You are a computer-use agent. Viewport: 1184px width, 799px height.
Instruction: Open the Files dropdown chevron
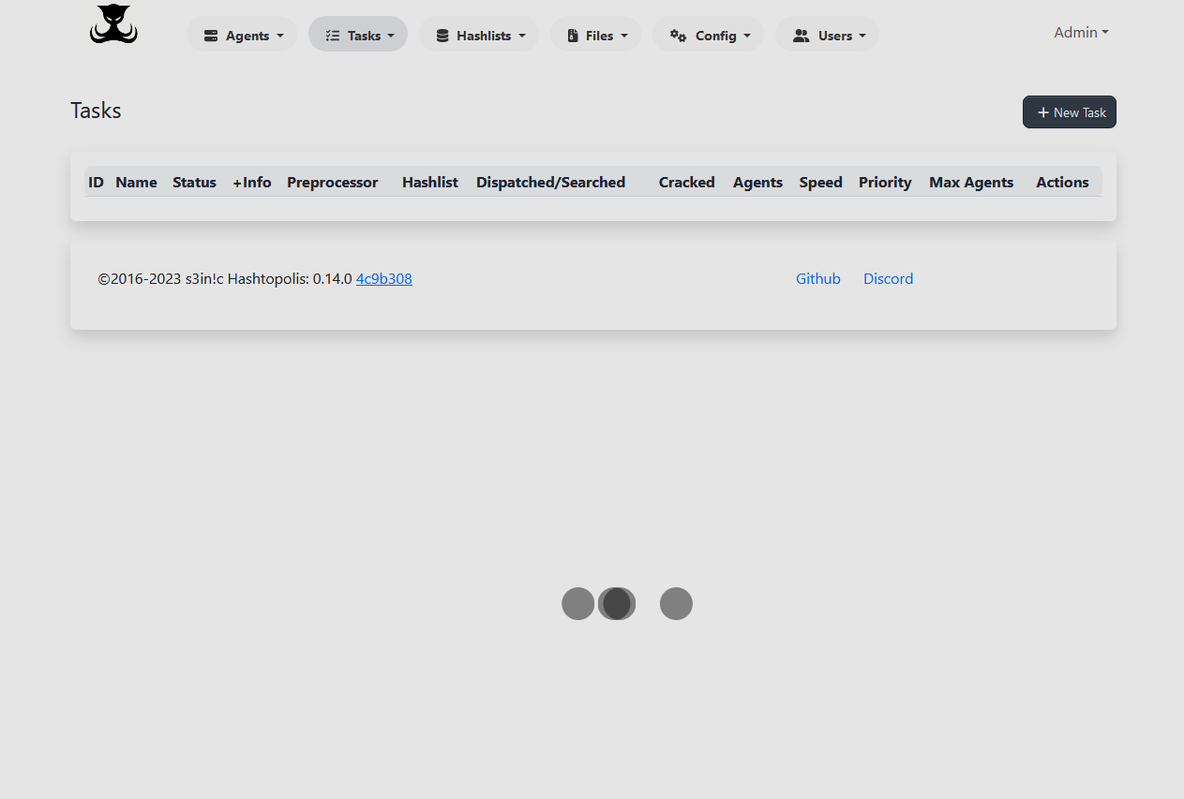(624, 36)
